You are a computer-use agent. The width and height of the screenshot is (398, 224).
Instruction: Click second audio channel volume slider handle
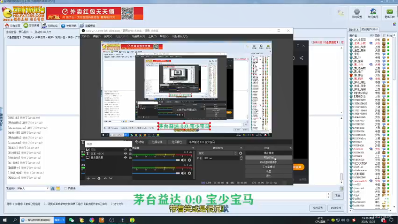(x=178, y=173)
